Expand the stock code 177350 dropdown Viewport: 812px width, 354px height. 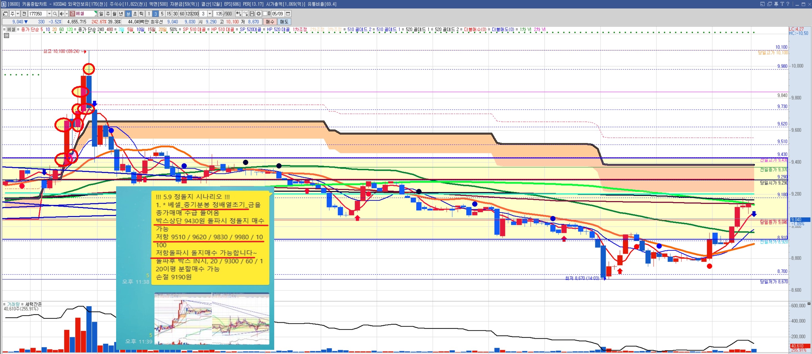pos(49,14)
